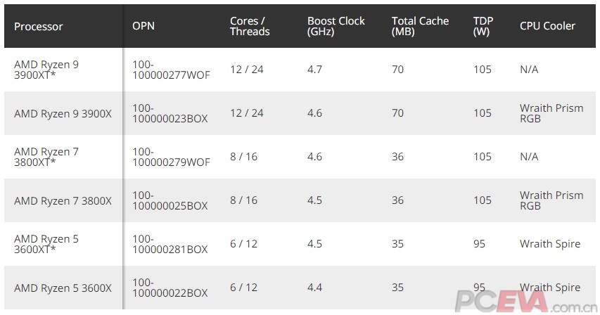600x315 pixels.
Task: Select the TDP (W) column header
Action: point(483,26)
